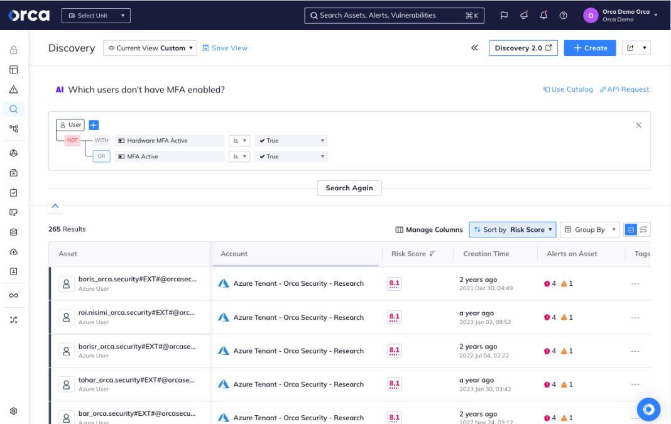Screen dimensions: 671x424
Task: Click the Create button
Action: point(590,48)
